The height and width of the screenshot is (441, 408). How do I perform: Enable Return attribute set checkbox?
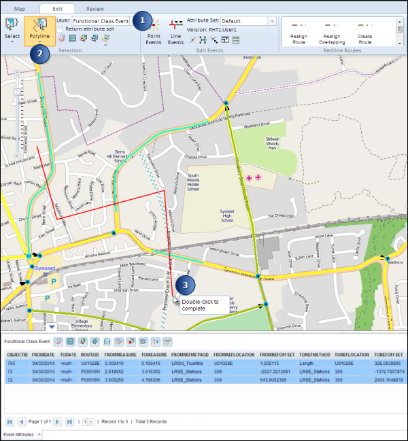[x=61, y=29]
